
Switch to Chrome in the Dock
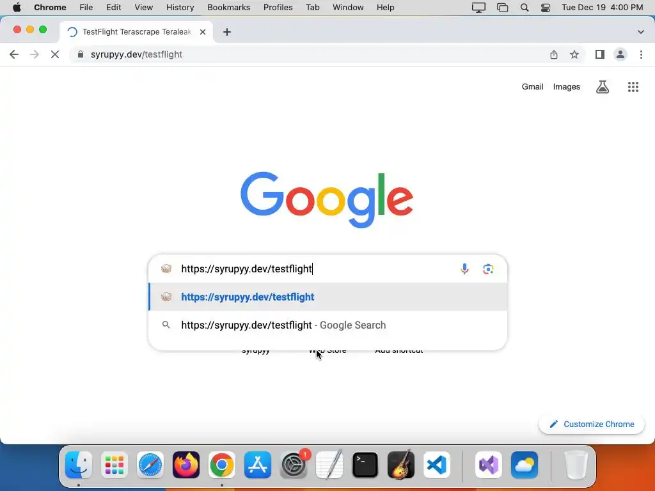coord(222,465)
